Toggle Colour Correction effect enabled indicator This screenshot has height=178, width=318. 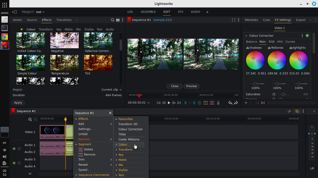pos(307,36)
